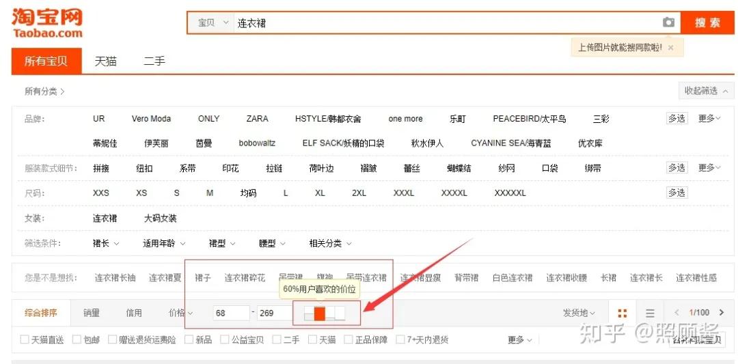Check the 包邮 checkbox
Viewport: 738px width, 364px height.
coord(77,339)
